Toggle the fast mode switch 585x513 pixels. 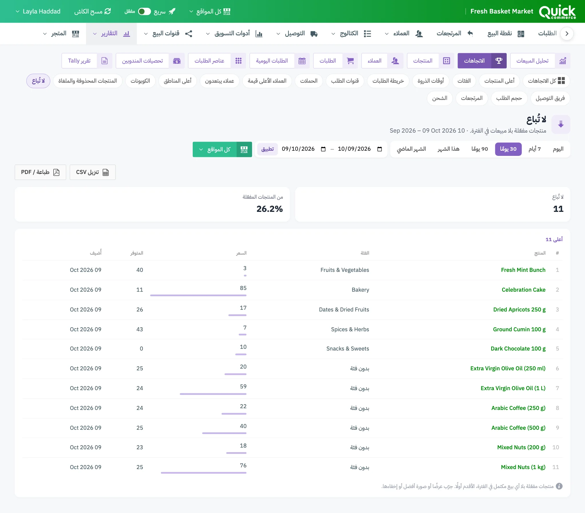pos(144,11)
